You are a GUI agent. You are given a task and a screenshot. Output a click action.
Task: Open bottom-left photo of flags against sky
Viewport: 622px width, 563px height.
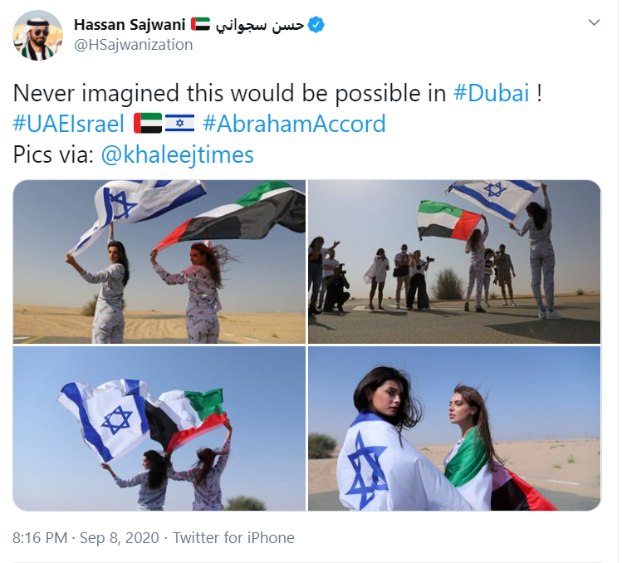[159, 428]
